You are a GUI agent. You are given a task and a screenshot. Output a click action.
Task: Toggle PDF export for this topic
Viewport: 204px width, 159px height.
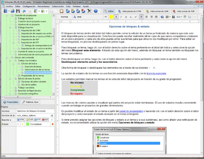click(45, 120)
